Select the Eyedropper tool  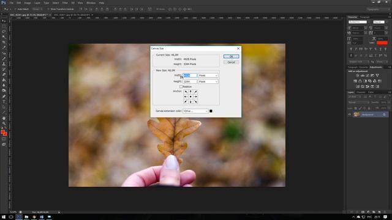pos(4,48)
